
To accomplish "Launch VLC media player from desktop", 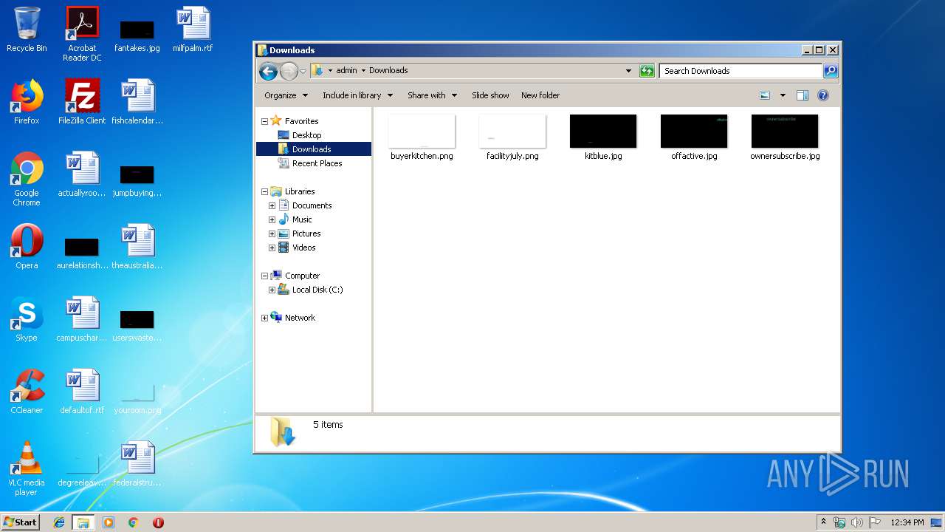I will [x=27, y=468].
